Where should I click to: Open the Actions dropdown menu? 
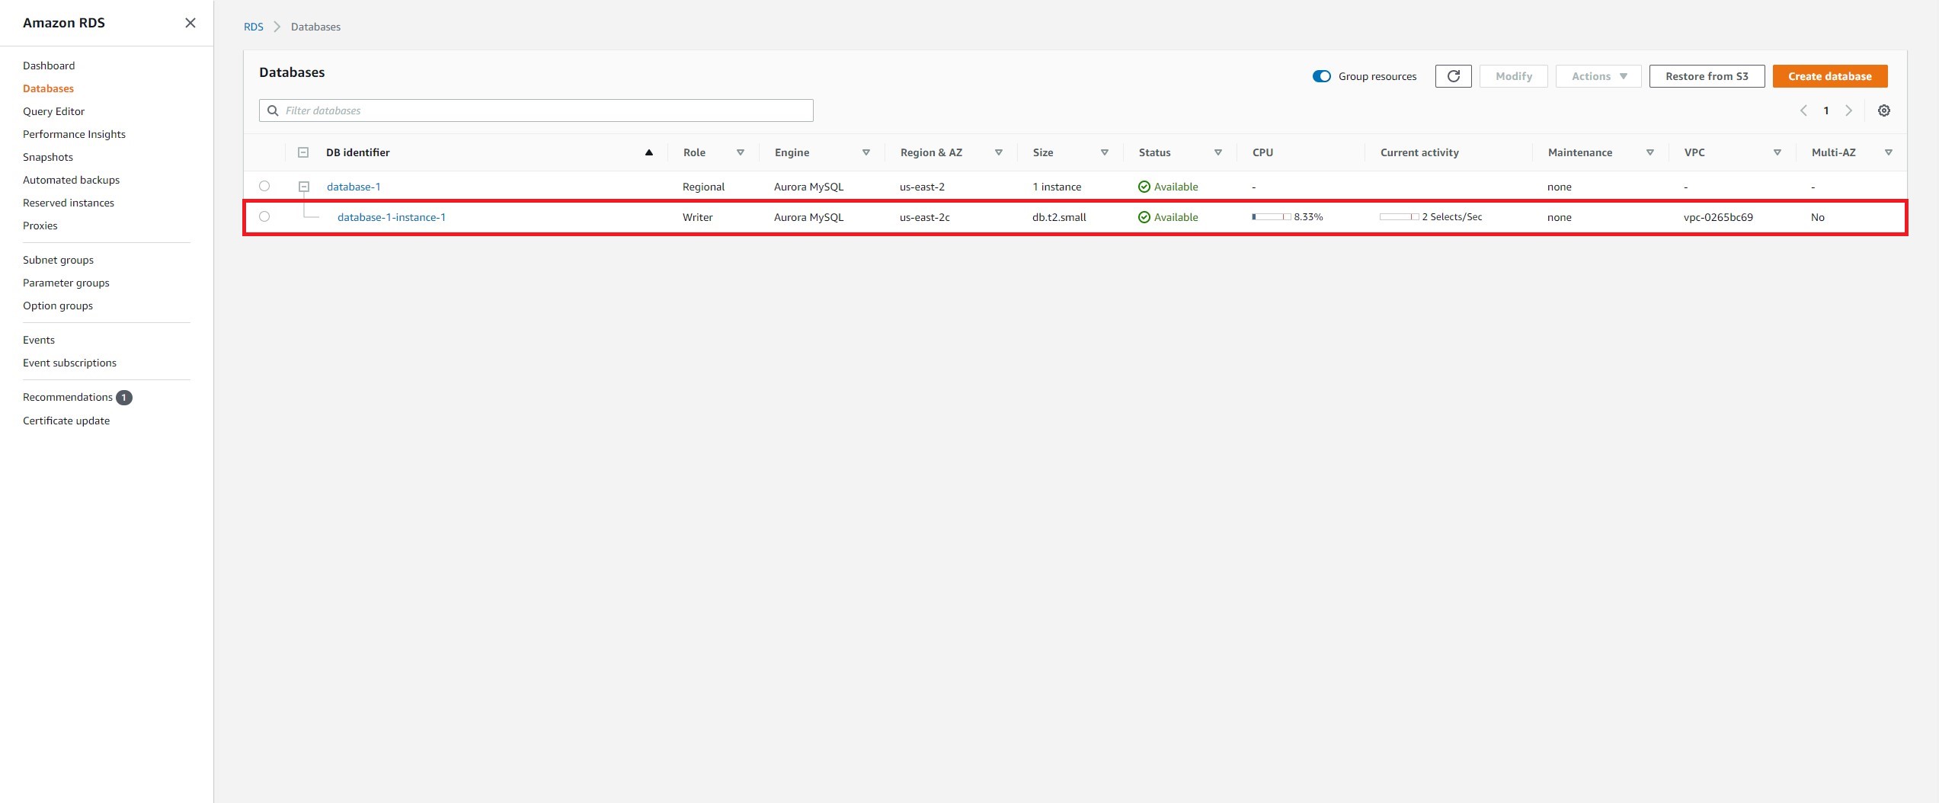tap(1598, 76)
